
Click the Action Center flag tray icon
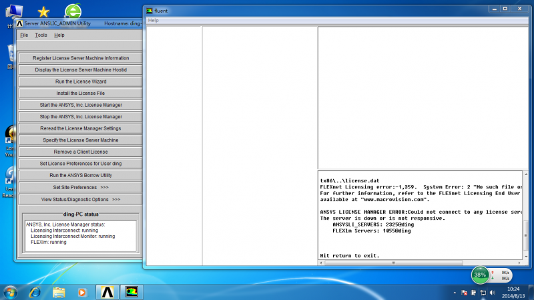464,293
